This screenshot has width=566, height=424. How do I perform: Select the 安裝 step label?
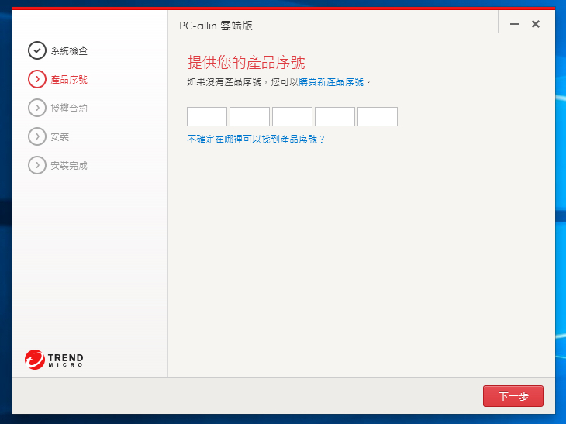click(60, 136)
